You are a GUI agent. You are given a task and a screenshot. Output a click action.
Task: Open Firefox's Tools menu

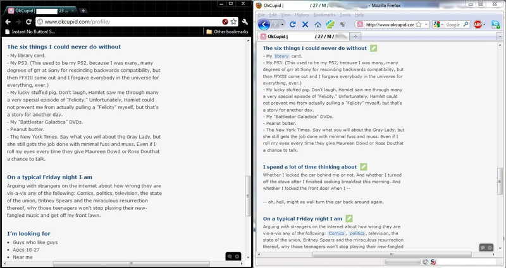tap(345, 15)
